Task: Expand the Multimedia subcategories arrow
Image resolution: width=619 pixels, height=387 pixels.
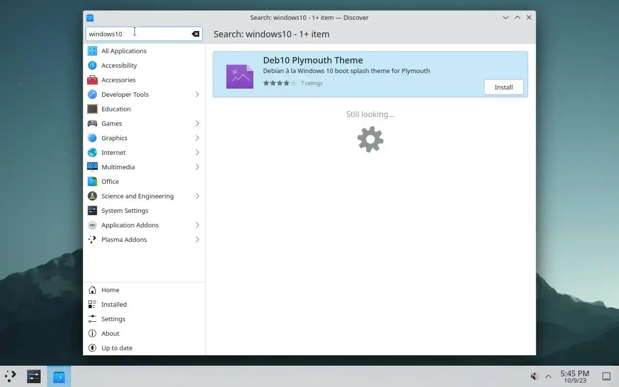Action: 197,167
